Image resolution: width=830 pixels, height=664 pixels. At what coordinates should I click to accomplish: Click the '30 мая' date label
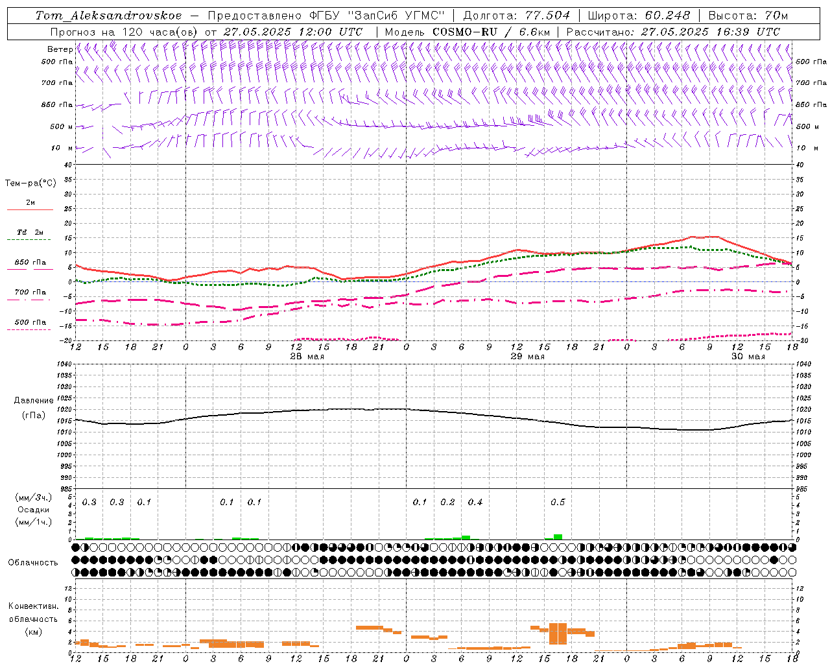coord(748,357)
